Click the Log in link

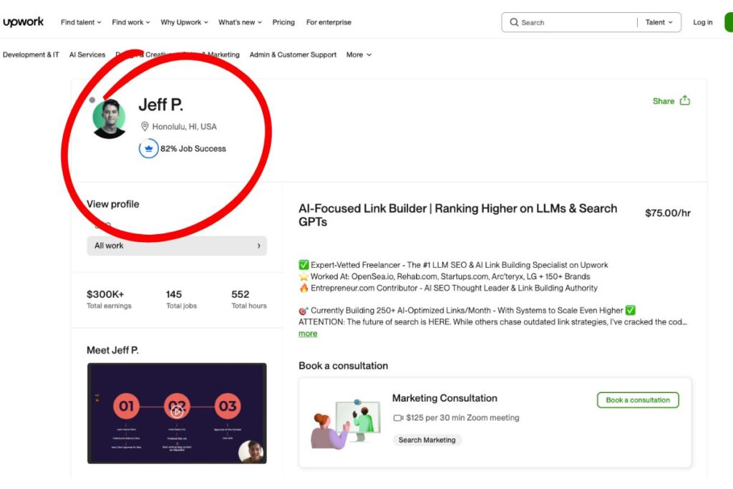(702, 22)
